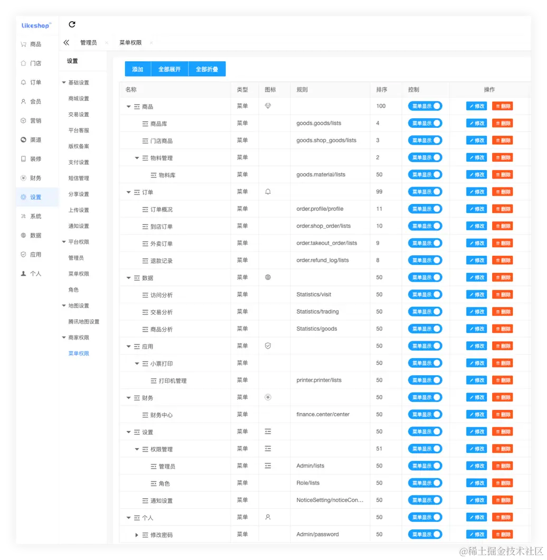Click shield icon in 应用 table row

click(x=268, y=346)
